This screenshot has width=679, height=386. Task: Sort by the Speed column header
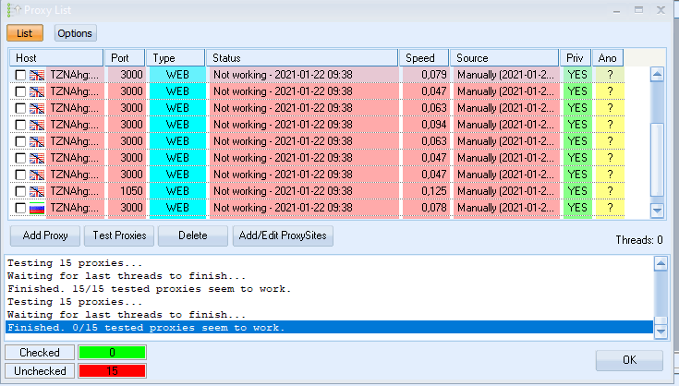(x=424, y=58)
